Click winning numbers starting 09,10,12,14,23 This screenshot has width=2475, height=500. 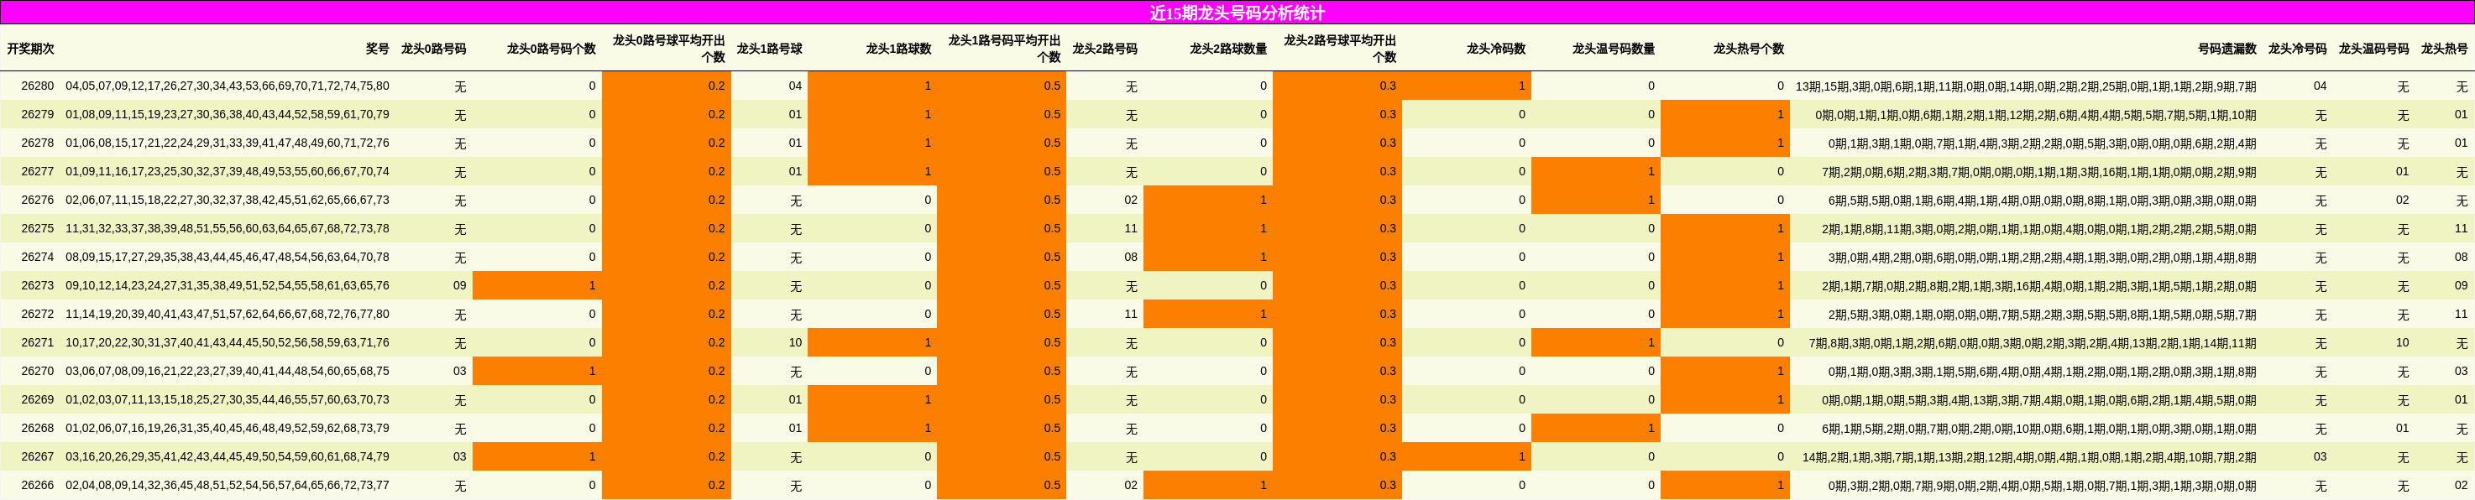pos(228,286)
